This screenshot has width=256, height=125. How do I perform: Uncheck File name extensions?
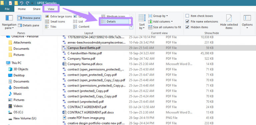[187, 22]
